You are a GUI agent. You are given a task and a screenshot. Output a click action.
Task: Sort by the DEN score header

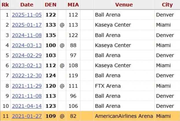[x=51, y=5]
